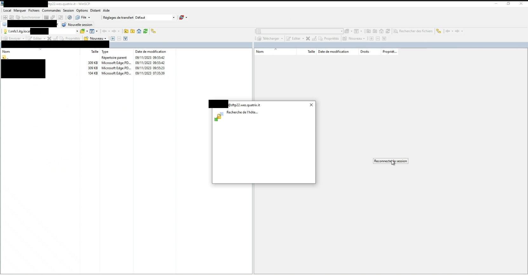Click the Reconnecter la session button
Viewport: 528px width, 275px height.
tap(390, 161)
